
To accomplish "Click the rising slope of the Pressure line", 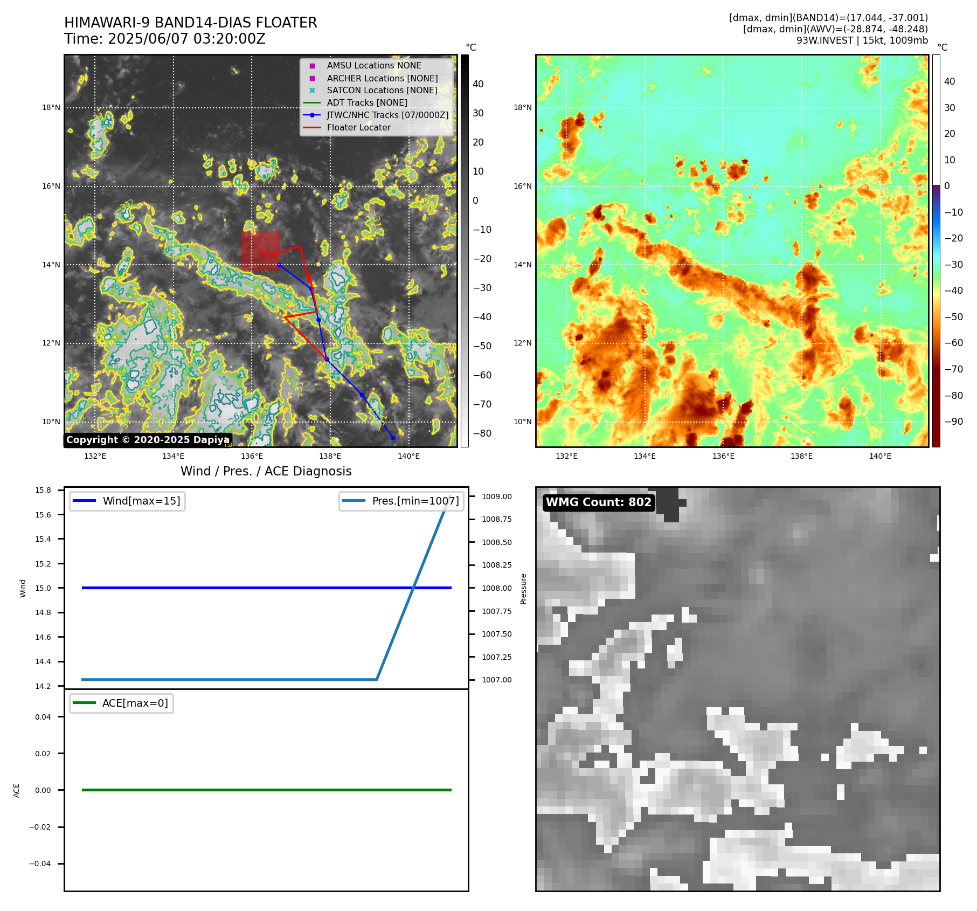I will tap(413, 588).
